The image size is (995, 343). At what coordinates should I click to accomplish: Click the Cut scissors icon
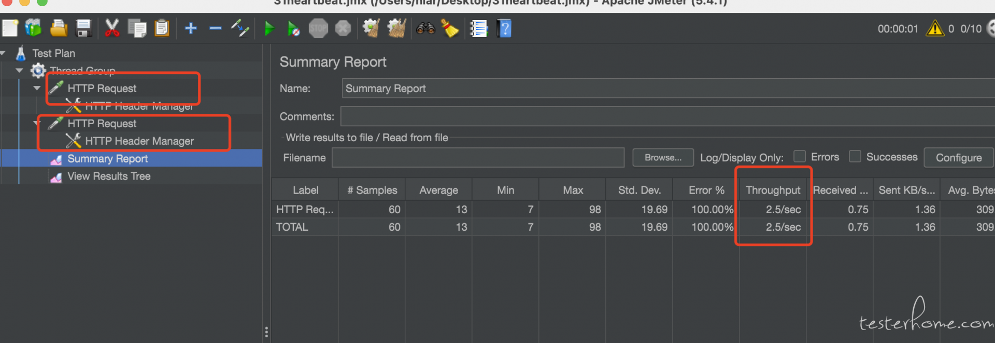pyautogui.click(x=111, y=28)
